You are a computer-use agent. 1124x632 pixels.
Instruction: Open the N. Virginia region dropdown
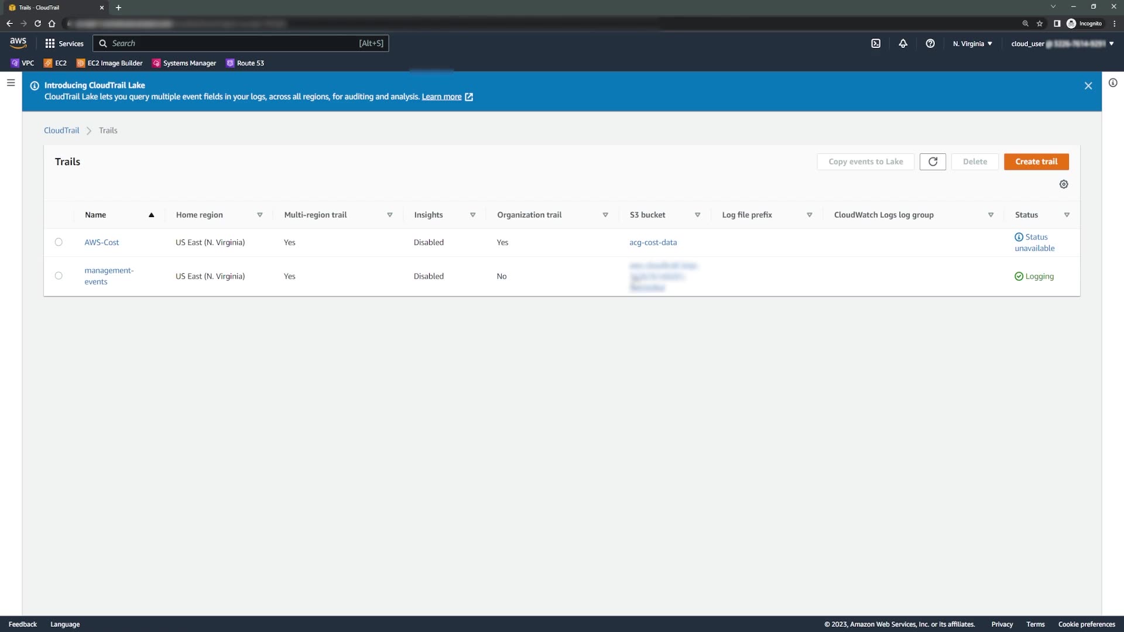[x=972, y=43]
